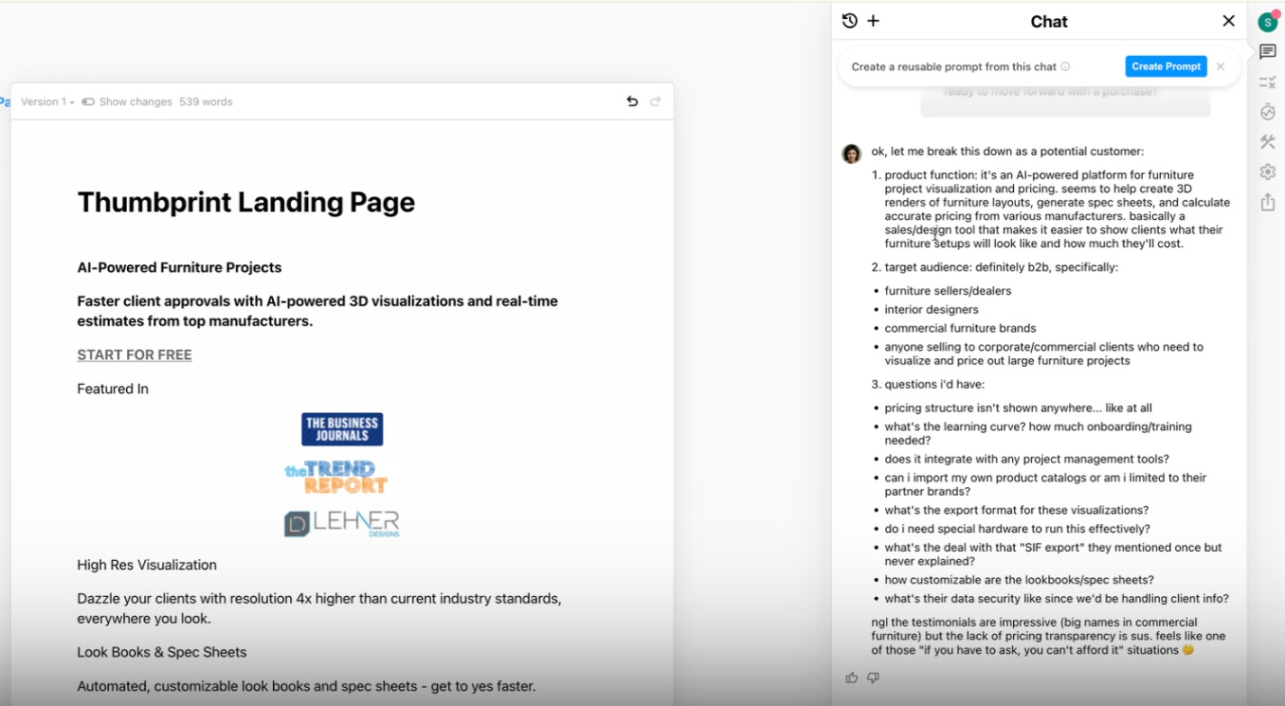This screenshot has height=706, width=1285.
Task: Redo the document change
Action: point(656,101)
